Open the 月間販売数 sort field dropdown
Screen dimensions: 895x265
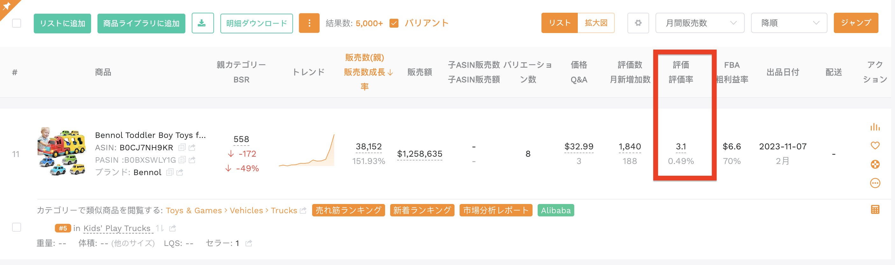point(699,23)
